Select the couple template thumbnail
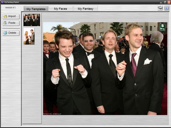 pyautogui.click(x=29, y=36)
